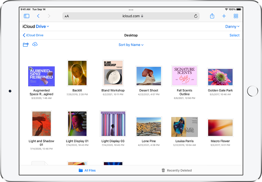Go back with Safari back arrow
Viewport: 262px width, 182px height.
[38, 16]
